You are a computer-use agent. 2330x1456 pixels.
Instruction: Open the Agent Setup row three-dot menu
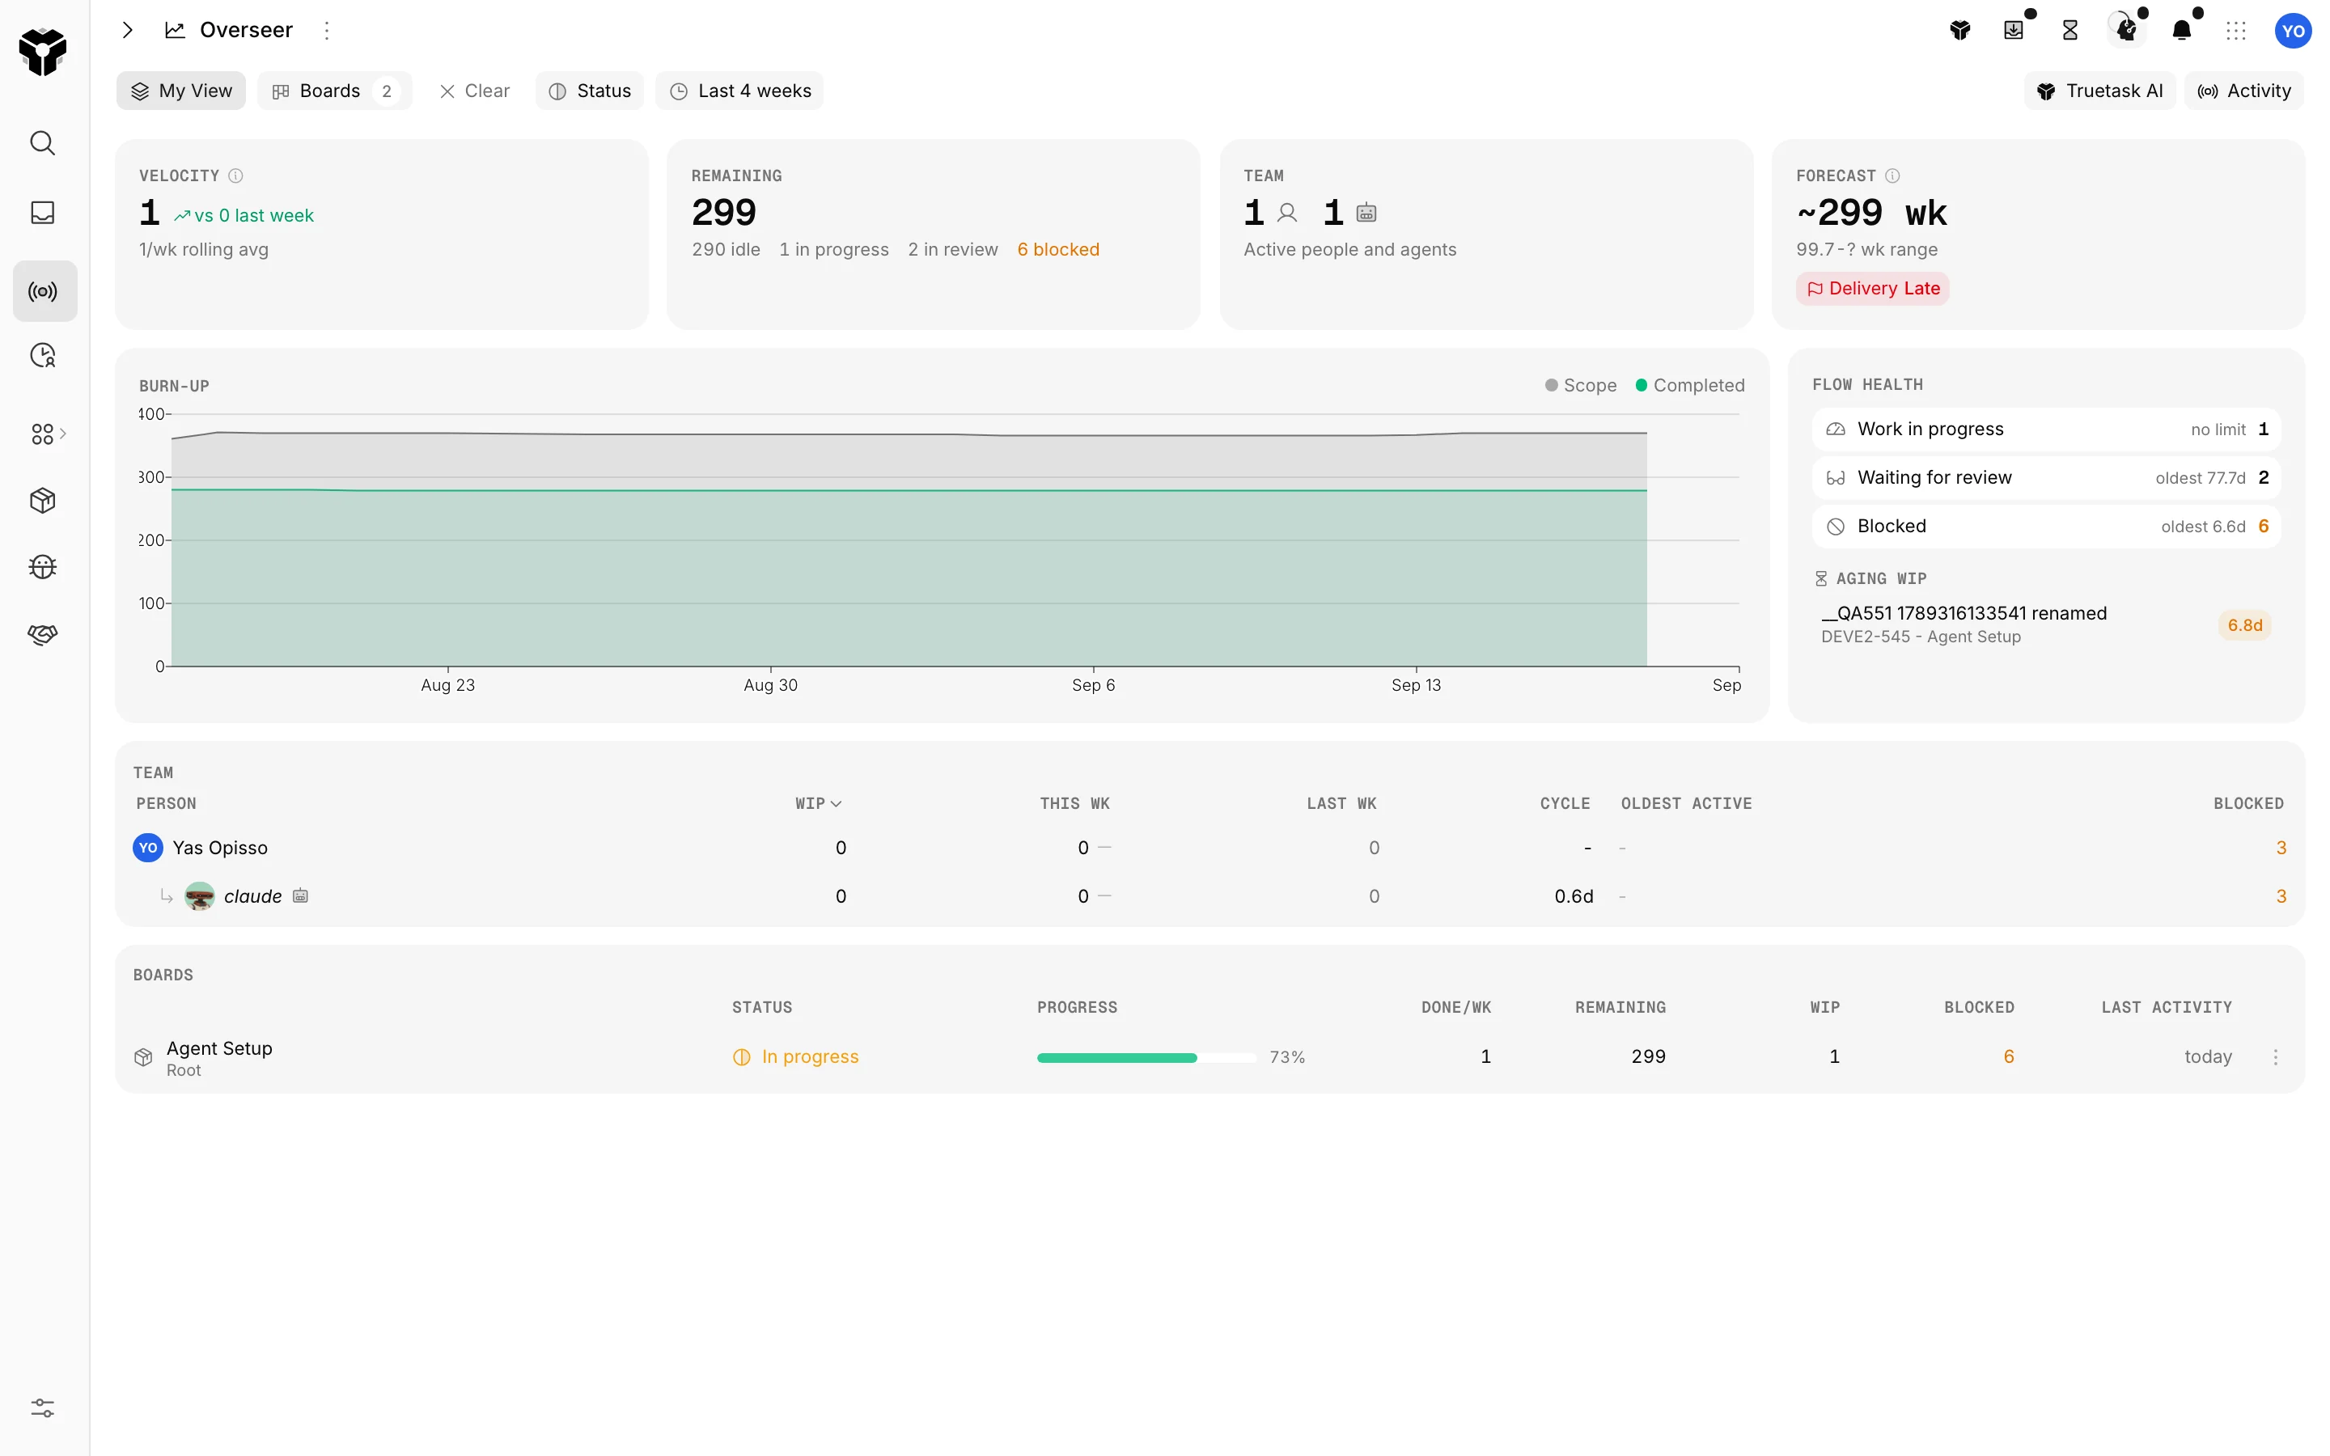tap(2276, 1057)
